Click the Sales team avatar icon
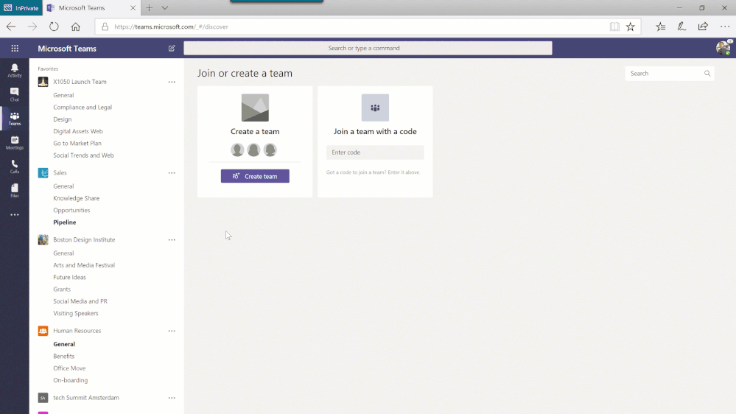Viewport: 736px width, 414px height. coord(43,172)
